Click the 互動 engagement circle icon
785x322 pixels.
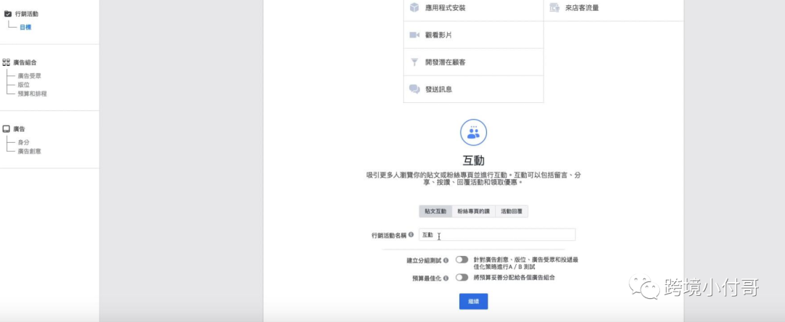tap(473, 132)
